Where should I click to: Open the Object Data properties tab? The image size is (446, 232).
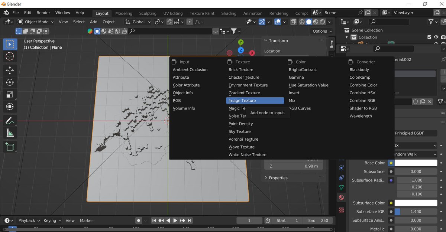tap(342, 187)
